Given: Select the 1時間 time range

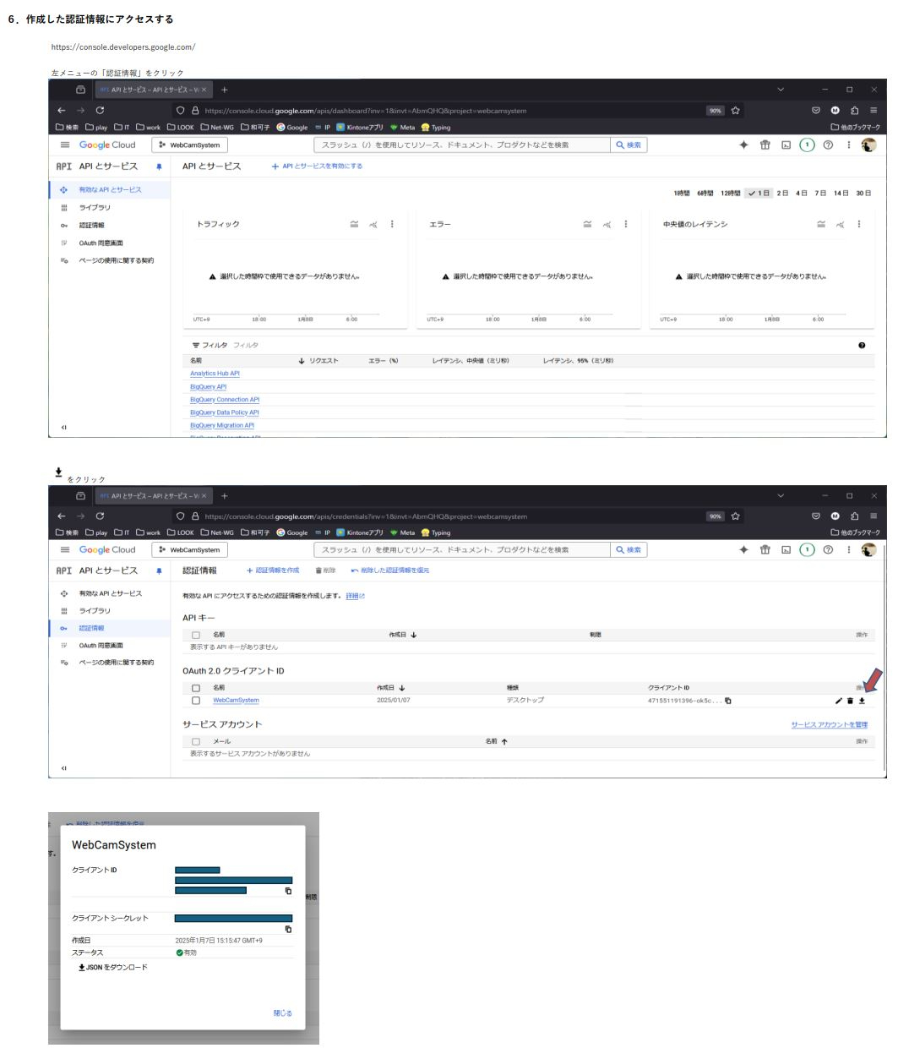Looking at the screenshot, I should click(682, 194).
